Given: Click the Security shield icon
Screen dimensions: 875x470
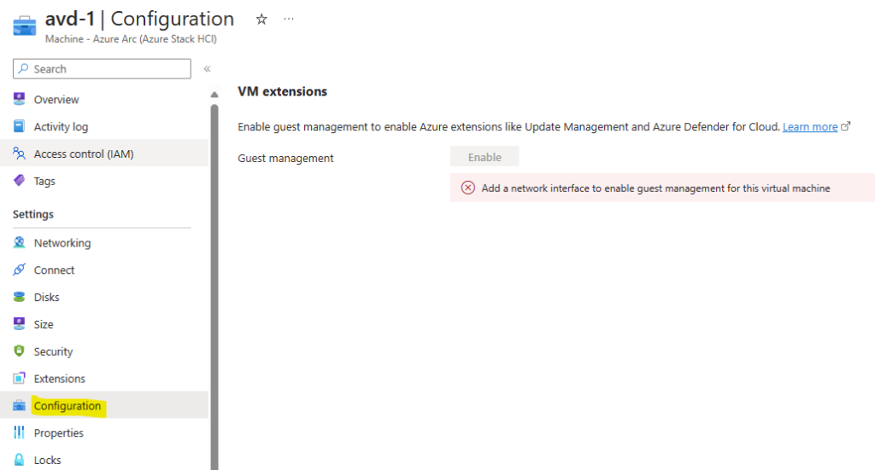Looking at the screenshot, I should pos(19,351).
